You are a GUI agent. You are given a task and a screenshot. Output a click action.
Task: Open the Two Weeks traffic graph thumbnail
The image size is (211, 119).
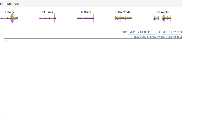(162, 18)
